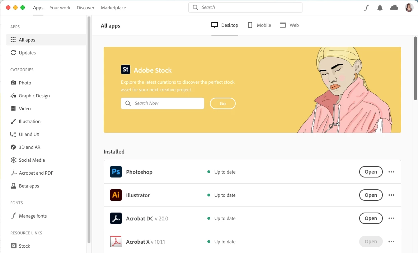The height and width of the screenshot is (253, 418).
Task: Click the All apps page heading
Action: (x=111, y=26)
